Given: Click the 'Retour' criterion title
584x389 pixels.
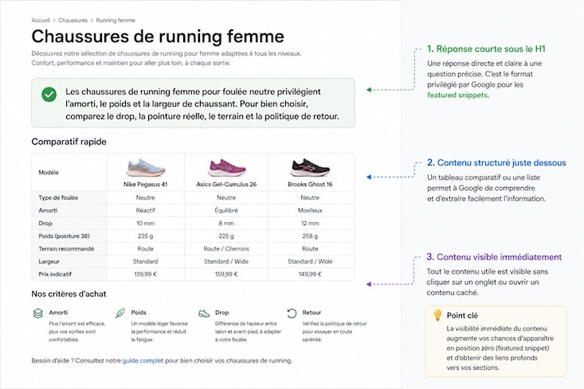Looking at the screenshot, I should 312,313.
